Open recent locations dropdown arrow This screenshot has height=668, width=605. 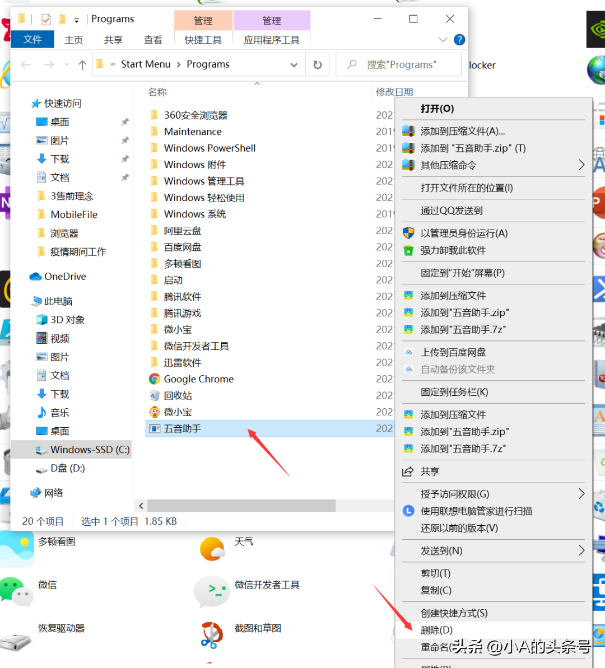tap(67, 65)
